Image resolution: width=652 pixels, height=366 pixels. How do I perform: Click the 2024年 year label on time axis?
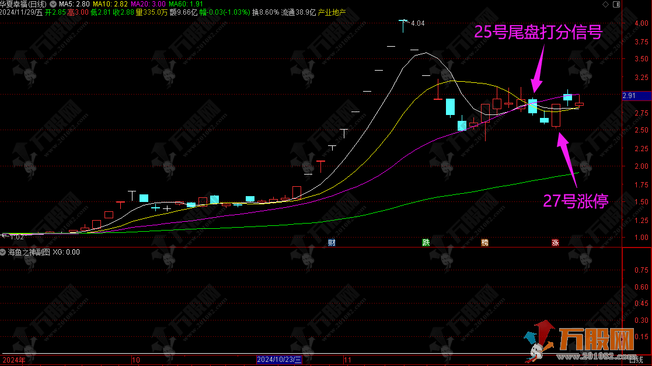click(x=13, y=360)
